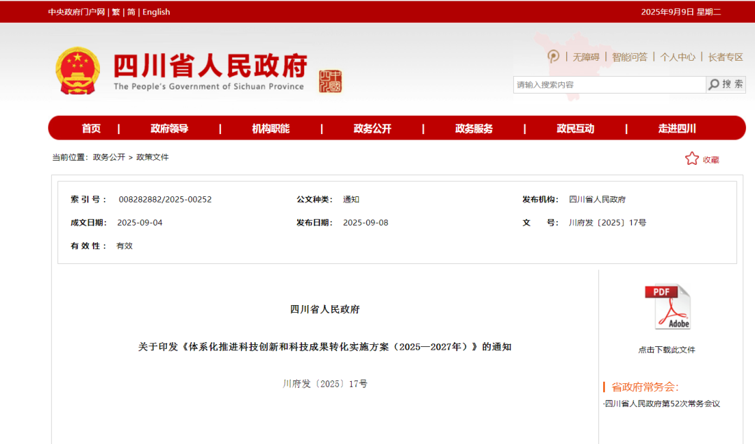Open 长者专区 seniors section
The height and width of the screenshot is (444, 755).
coord(726,57)
